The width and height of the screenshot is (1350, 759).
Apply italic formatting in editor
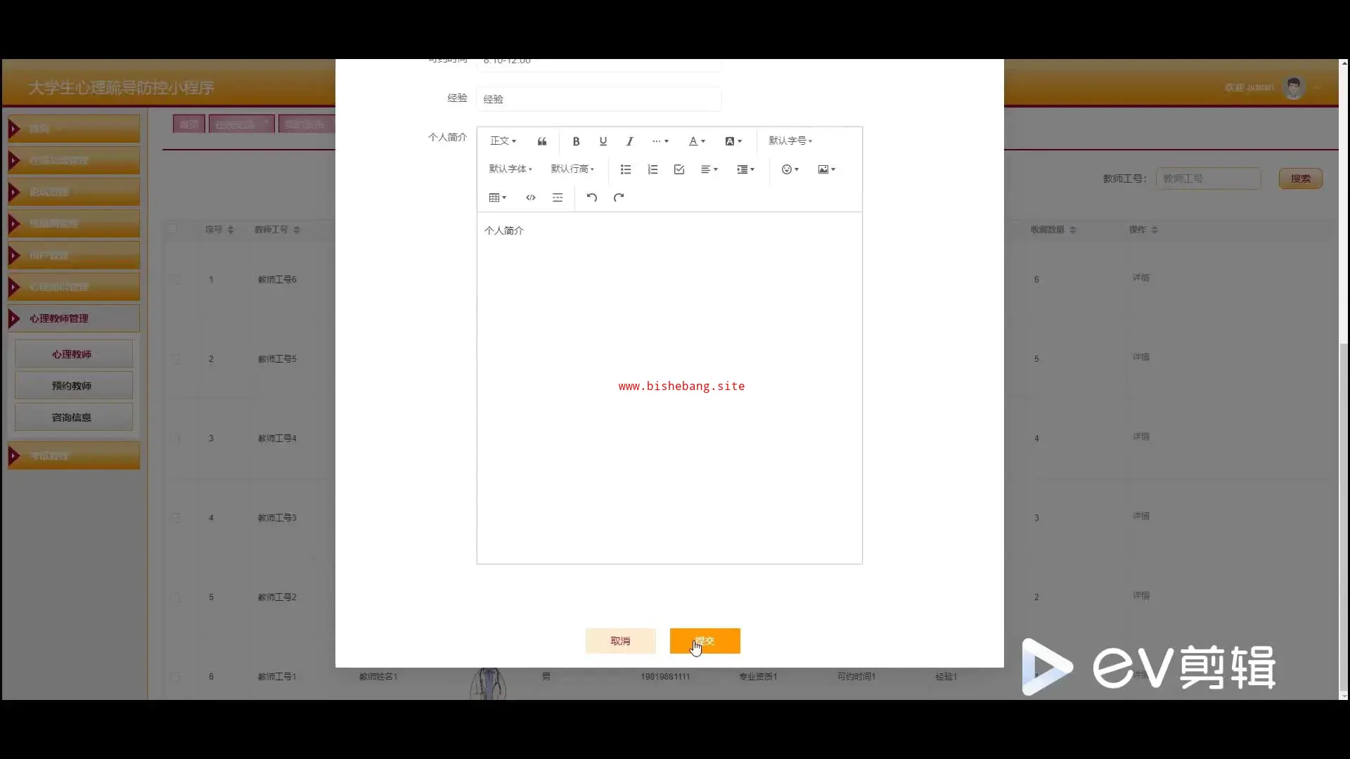pos(629,141)
